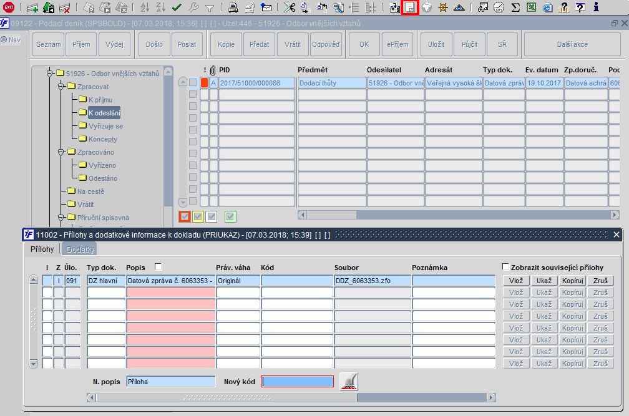Click the clock calendar icon in toolbar
The height and width of the screenshot is (416, 629).
(x=499, y=7)
